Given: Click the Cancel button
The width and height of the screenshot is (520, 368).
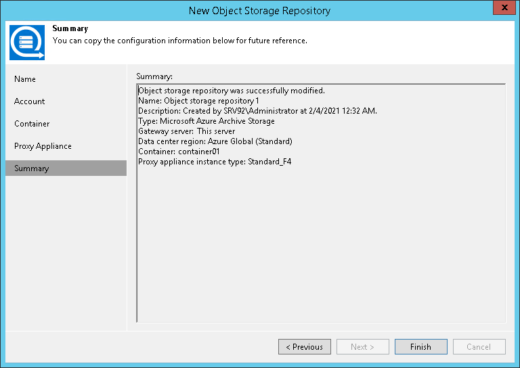Looking at the screenshot, I should 479,347.
